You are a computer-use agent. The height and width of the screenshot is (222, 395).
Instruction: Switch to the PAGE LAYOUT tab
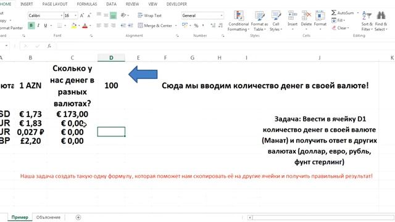[55, 4]
